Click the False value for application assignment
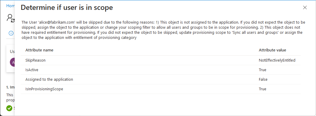This screenshot has width=316, height=116. point(263,79)
